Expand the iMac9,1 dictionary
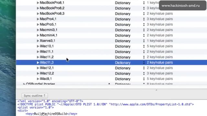This screenshot has width=207, height=116. [x=38, y=79]
